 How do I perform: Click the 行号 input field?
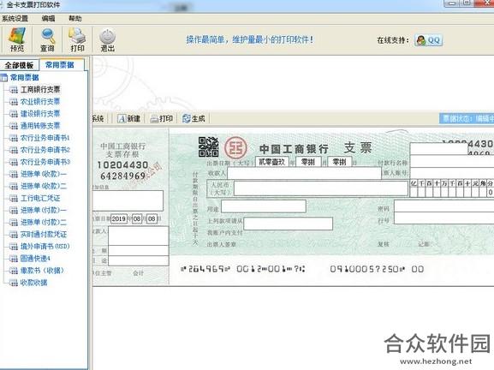tap(443, 218)
